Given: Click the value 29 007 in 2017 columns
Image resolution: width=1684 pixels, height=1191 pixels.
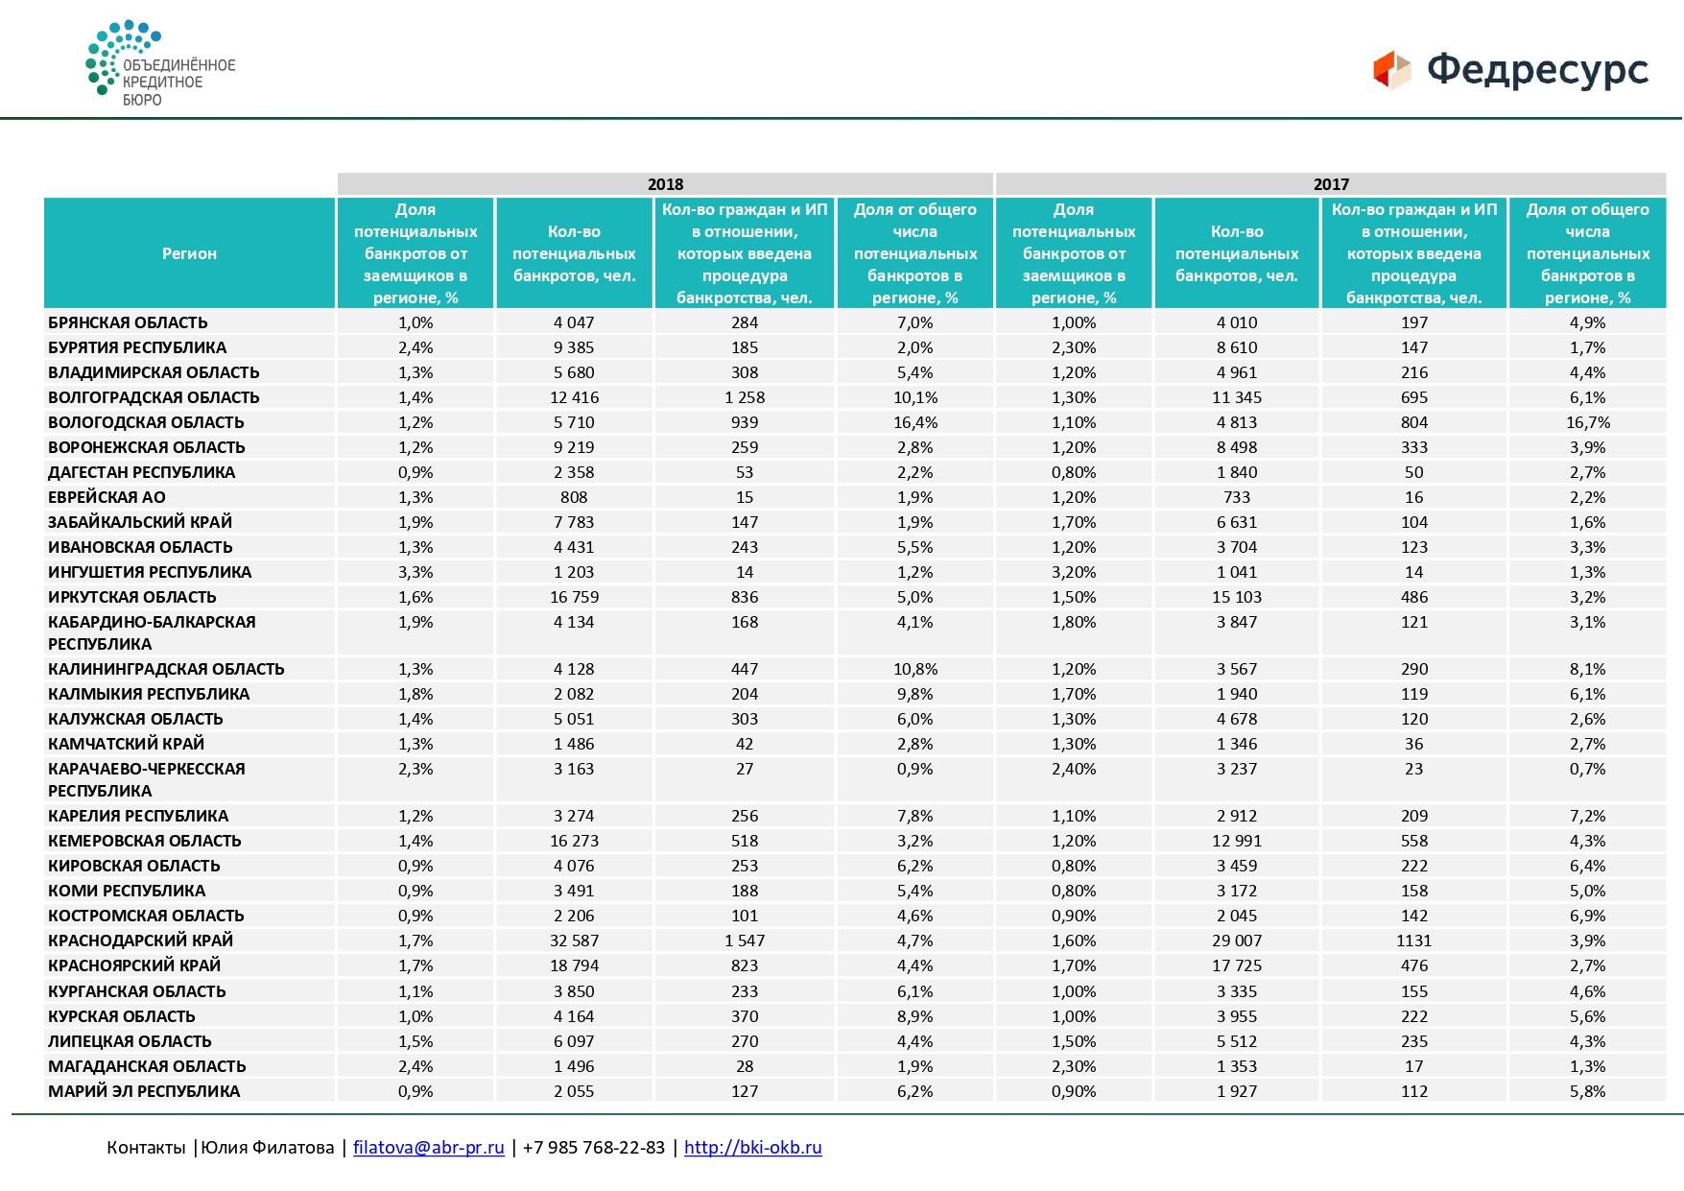Looking at the screenshot, I should (x=1237, y=941).
